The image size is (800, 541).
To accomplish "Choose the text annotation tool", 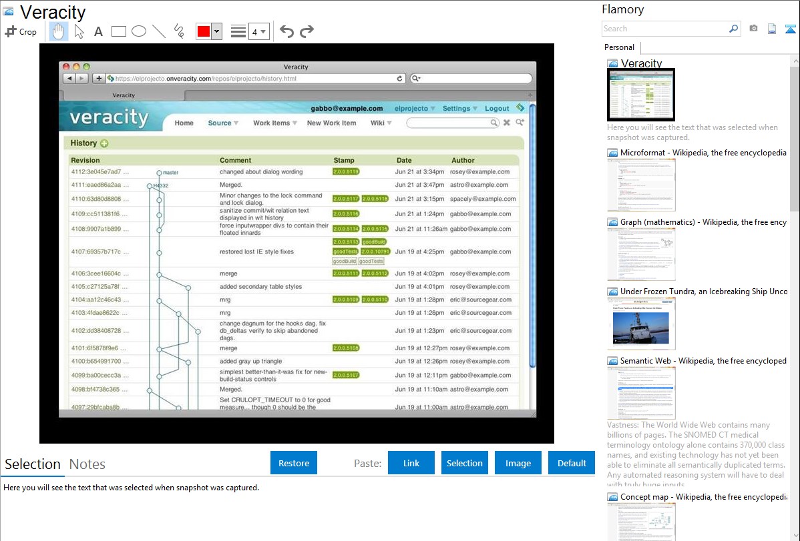I will (98, 31).
